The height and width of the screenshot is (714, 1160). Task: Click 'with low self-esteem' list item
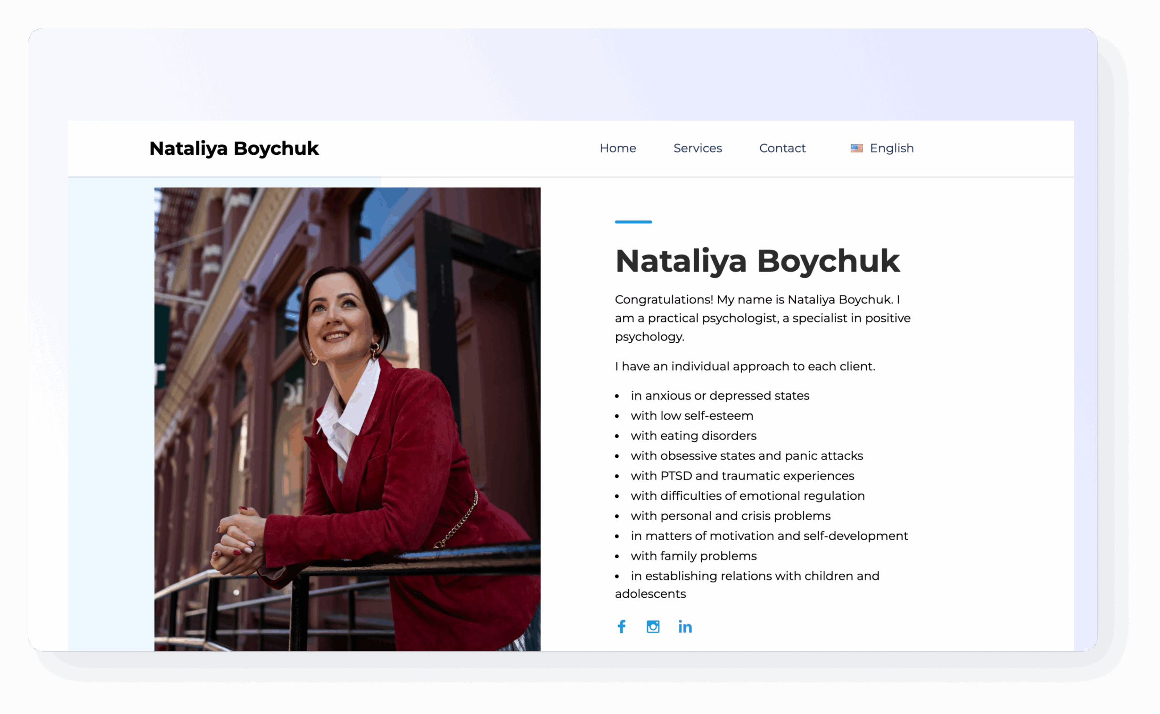(x=692, y=416)
